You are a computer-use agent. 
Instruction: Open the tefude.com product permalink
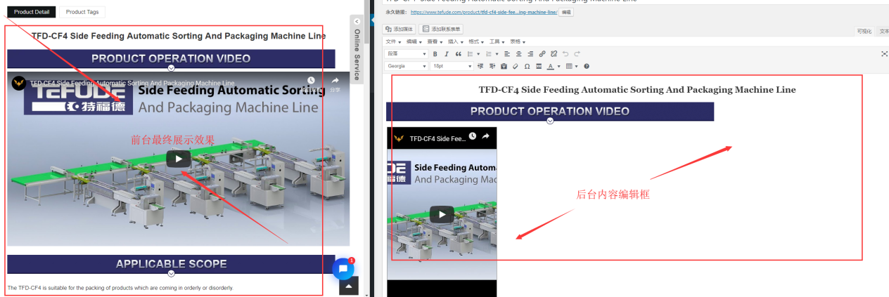click(x=484, y=12)
